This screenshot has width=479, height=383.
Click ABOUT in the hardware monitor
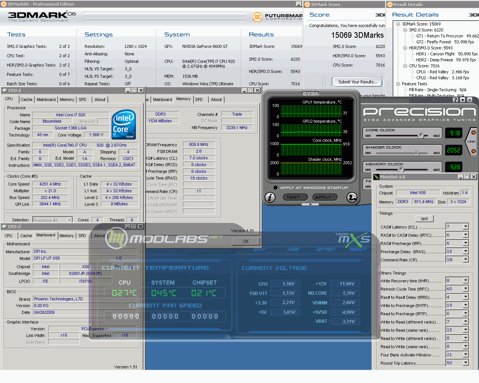[x=358, y=249]
